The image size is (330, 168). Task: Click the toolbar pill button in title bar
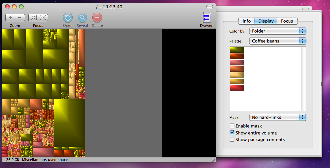tap(210, 7)
